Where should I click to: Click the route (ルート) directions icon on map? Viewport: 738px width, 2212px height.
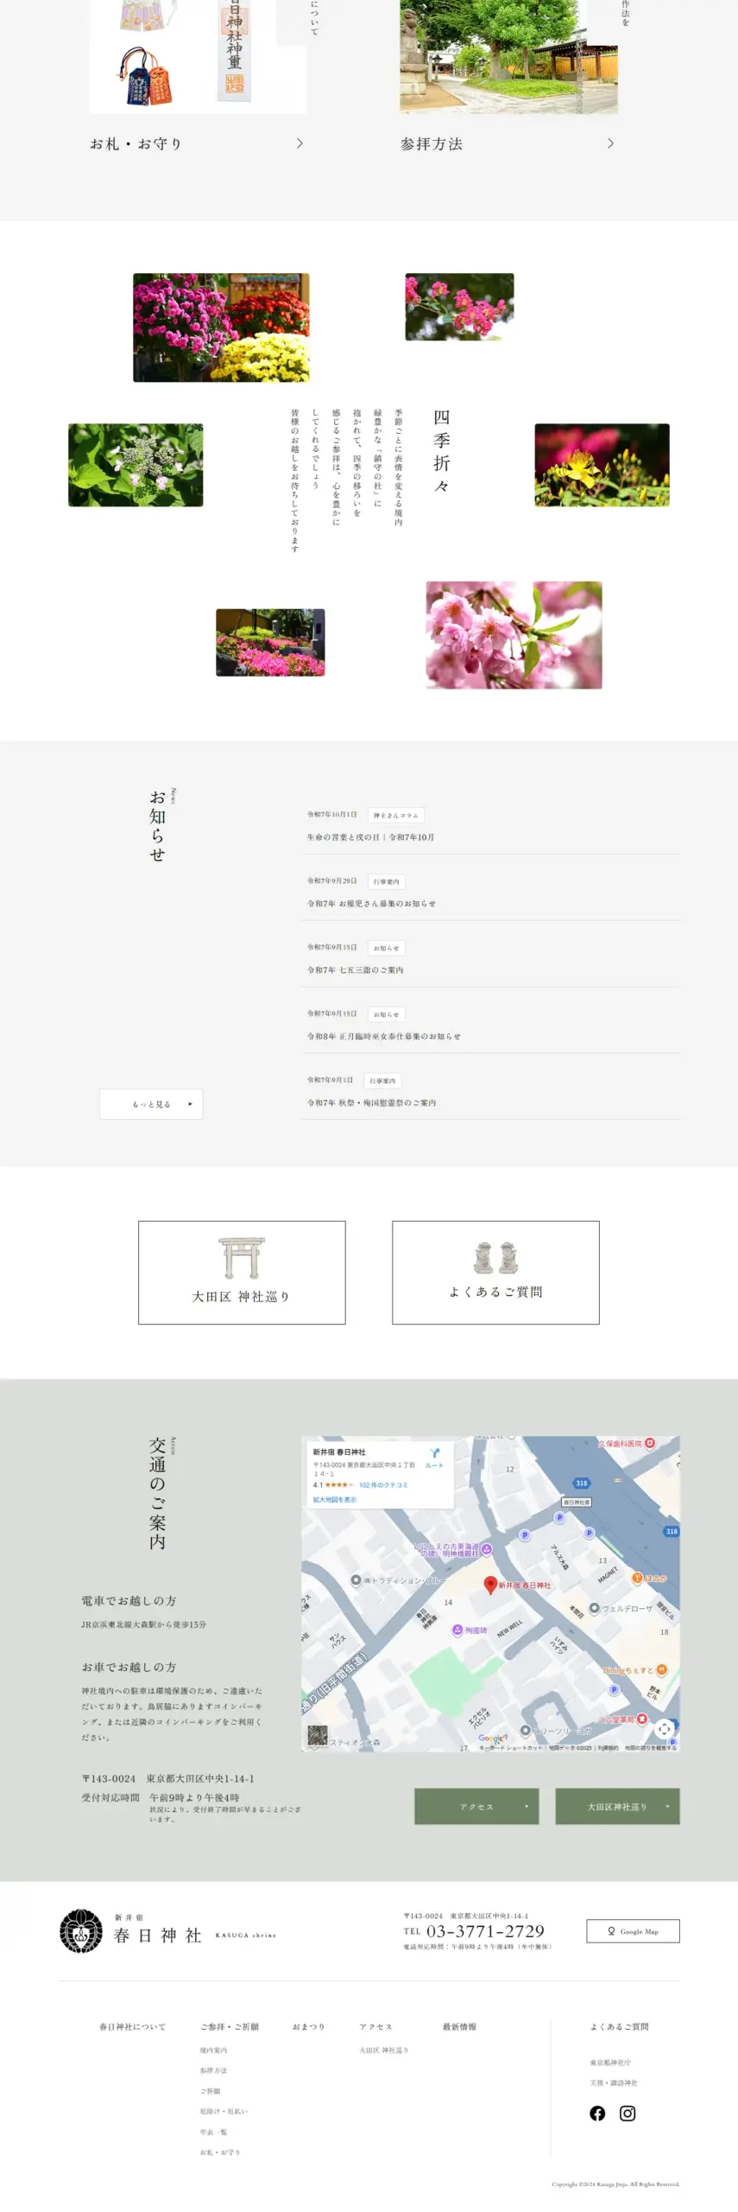pos(434,1456)
